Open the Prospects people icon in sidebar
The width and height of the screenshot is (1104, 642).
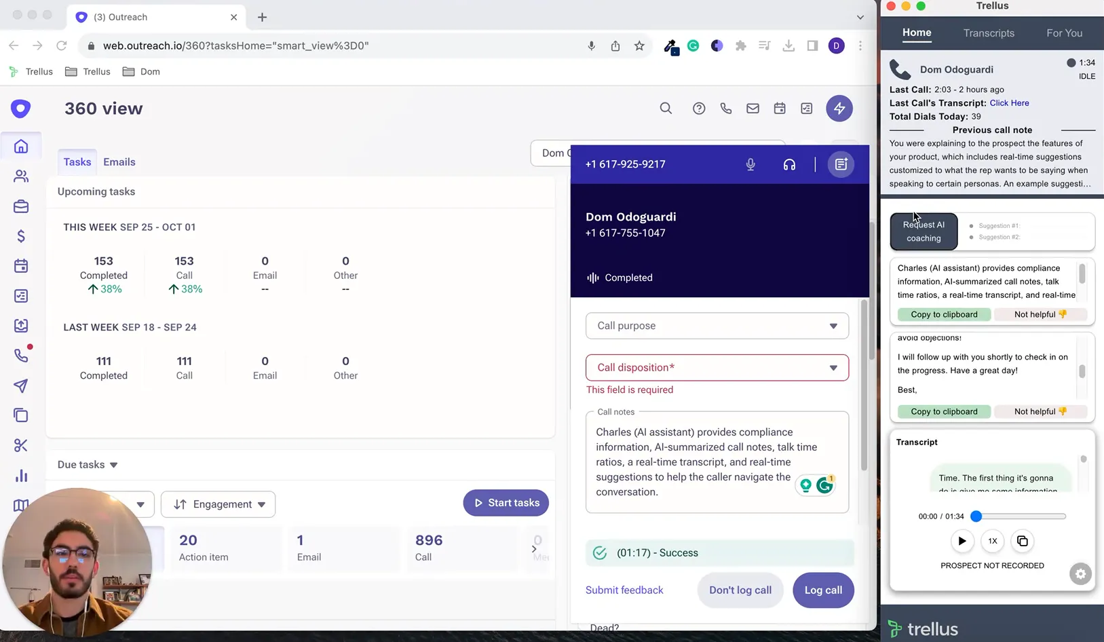point(21,176)
